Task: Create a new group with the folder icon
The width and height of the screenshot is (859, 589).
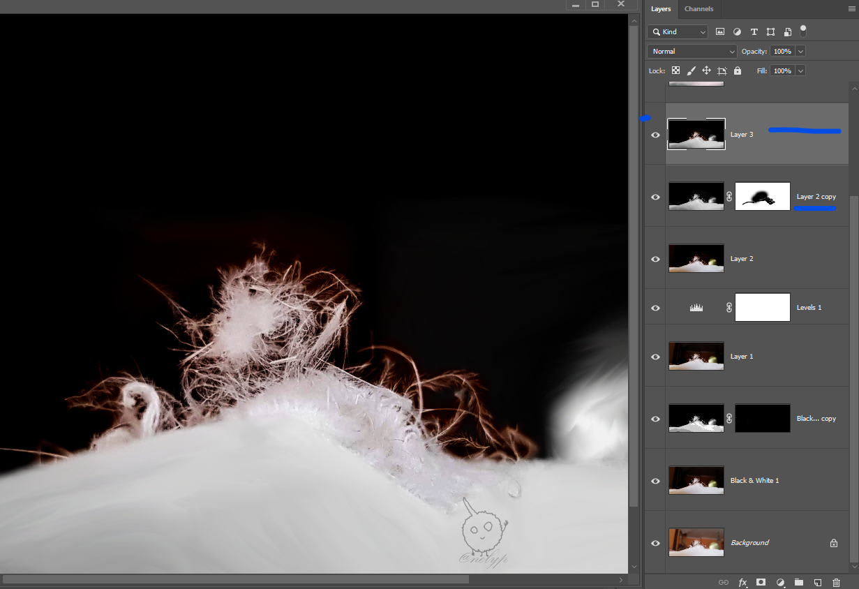Action: [x=799, y=582]
